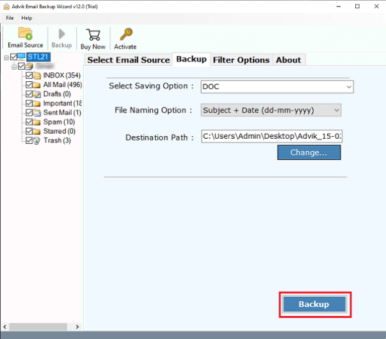Screen dimensions: 386x339
Task: Click the blue Backup button
Action: pos(314,304)
